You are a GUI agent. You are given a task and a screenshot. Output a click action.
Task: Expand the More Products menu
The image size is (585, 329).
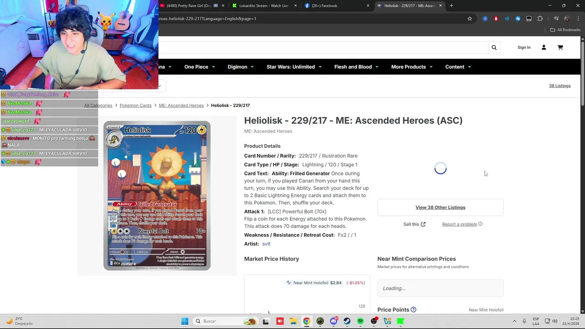click(x=412, y=67)
